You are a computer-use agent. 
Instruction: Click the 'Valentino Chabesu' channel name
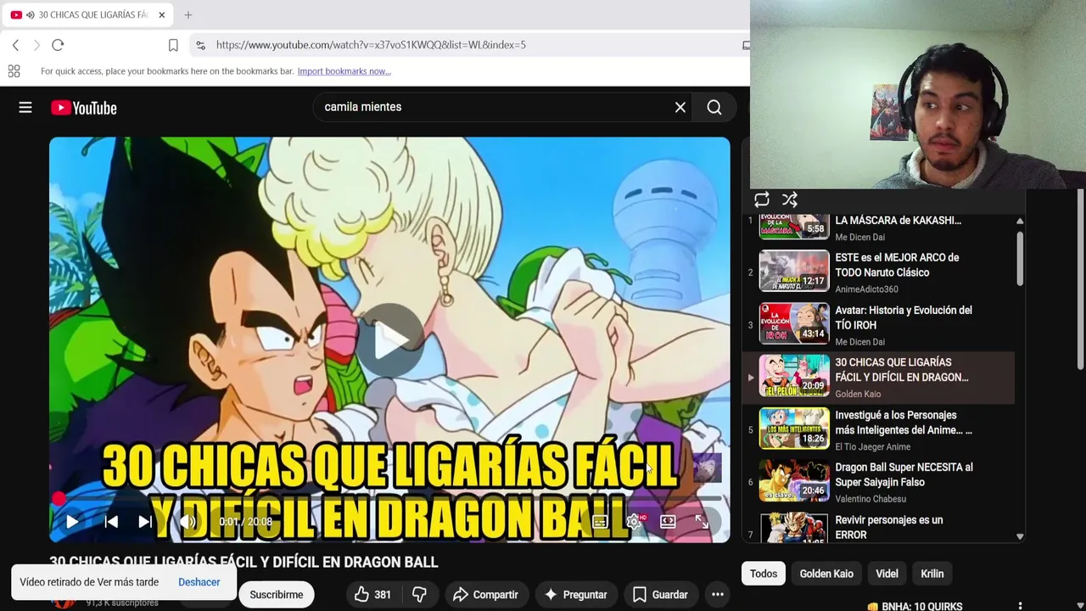[x=870, y=499]
